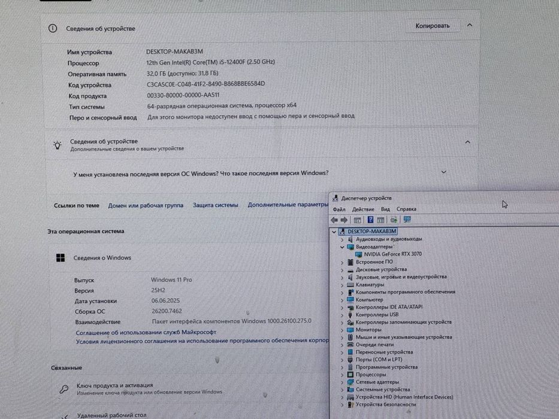Screen dimensions: 559x419
Task: Click the Копировать button
Action: [433, 26]
